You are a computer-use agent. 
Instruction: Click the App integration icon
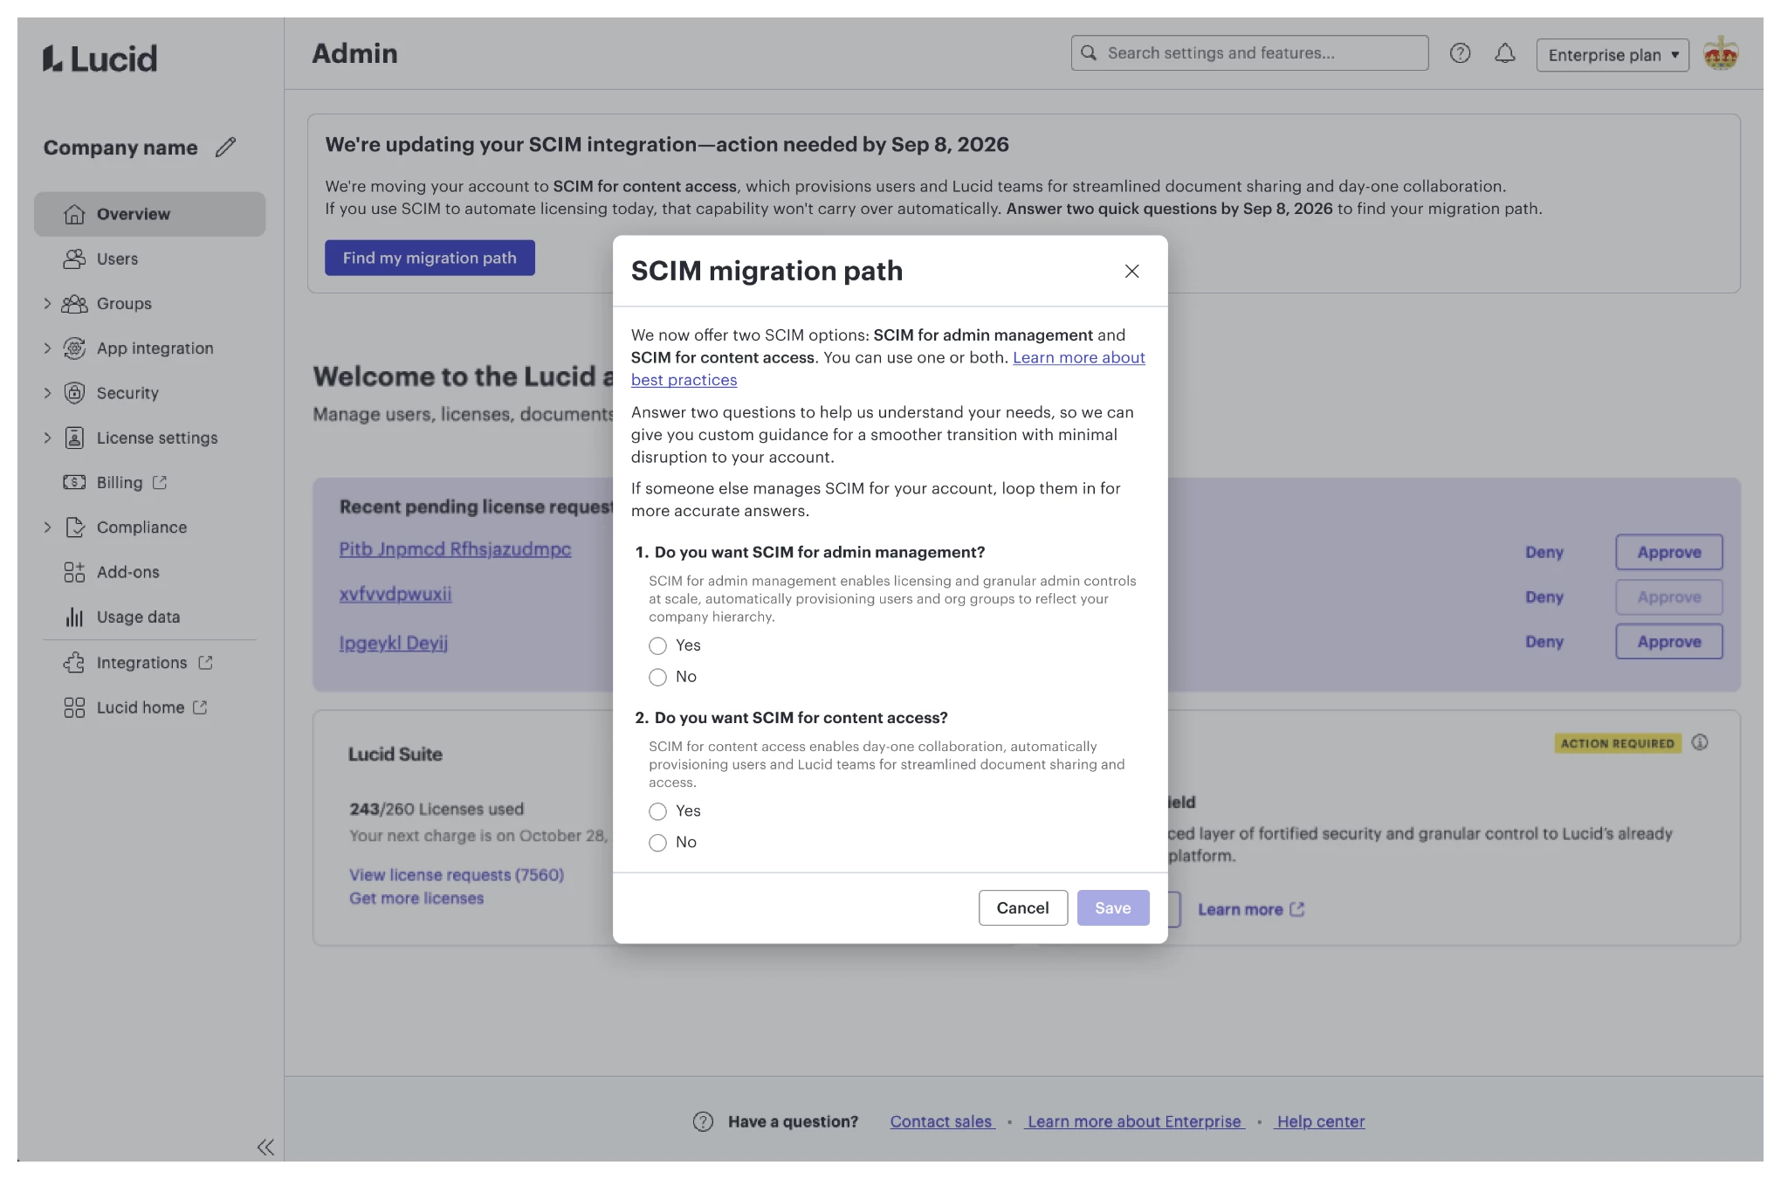[x=75, y=348]
